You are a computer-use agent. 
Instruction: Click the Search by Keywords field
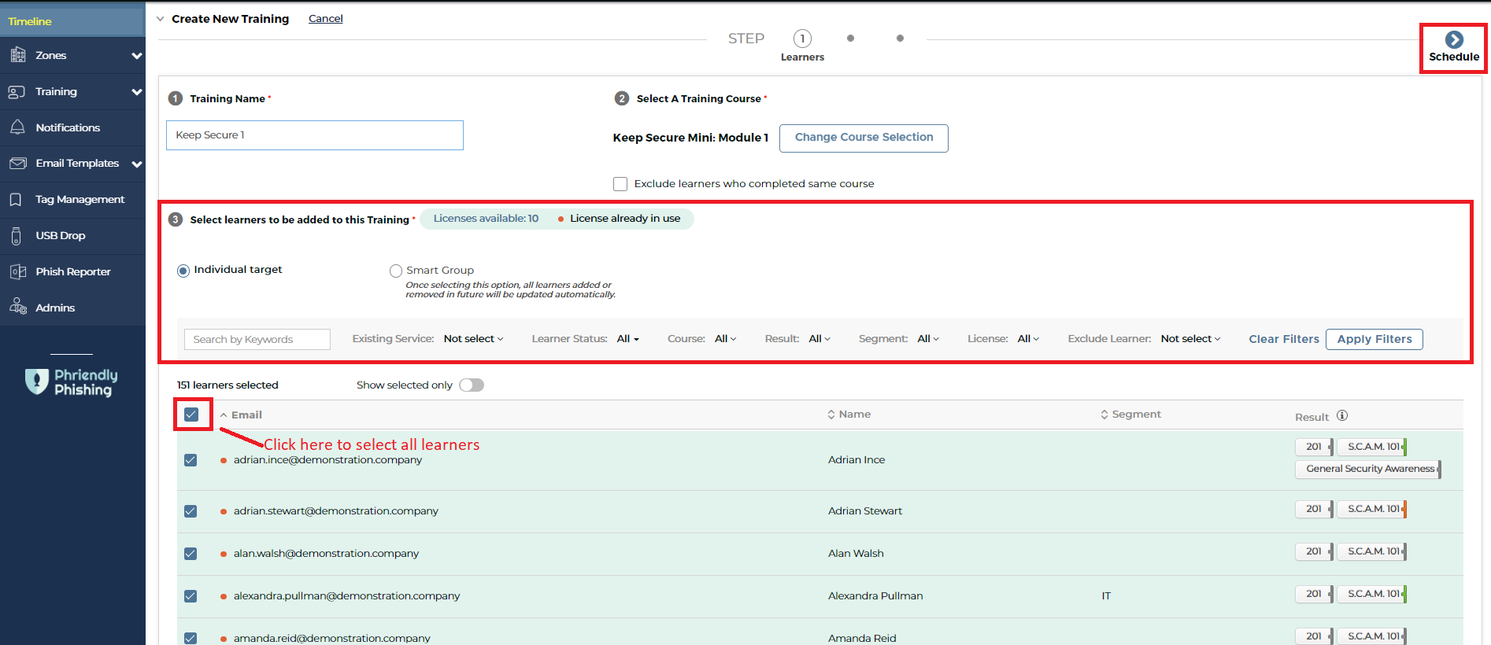click(x=257, y=339)
